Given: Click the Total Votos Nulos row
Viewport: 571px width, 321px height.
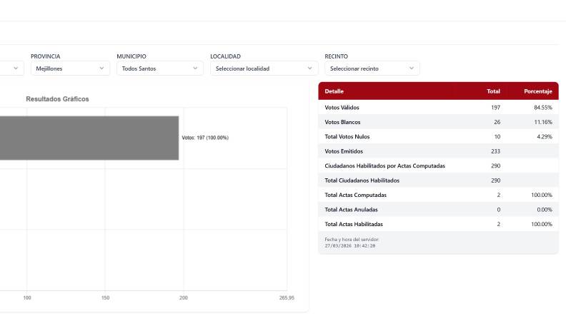Looking at the screenshot, I should [437, 136].
